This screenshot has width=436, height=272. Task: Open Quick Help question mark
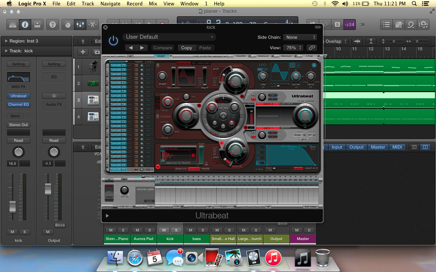tap(52, 24)
